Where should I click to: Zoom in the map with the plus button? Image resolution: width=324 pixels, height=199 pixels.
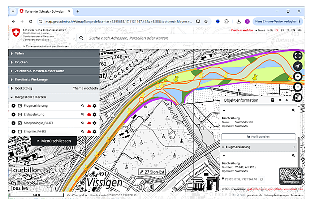[x=298, y=77]
